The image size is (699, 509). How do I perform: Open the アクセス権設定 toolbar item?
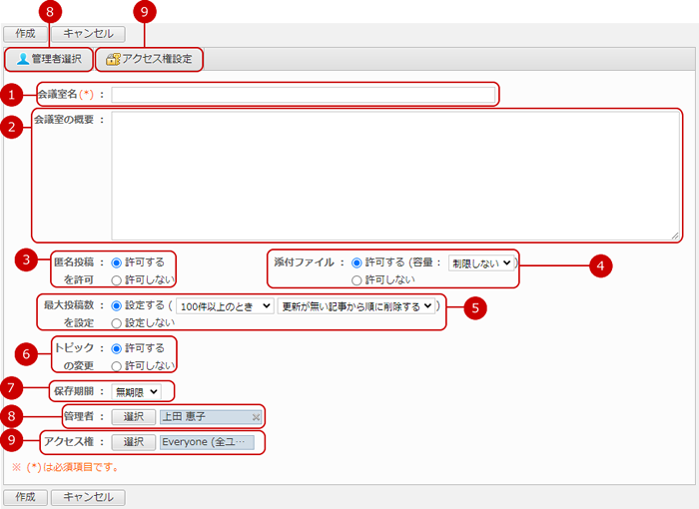click(149, 59)
